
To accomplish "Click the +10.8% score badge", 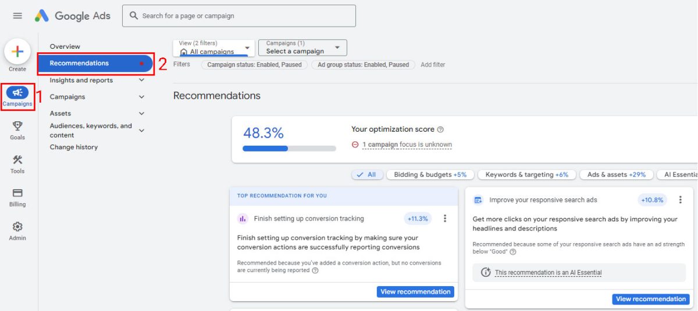I will (x=652, y=200).
